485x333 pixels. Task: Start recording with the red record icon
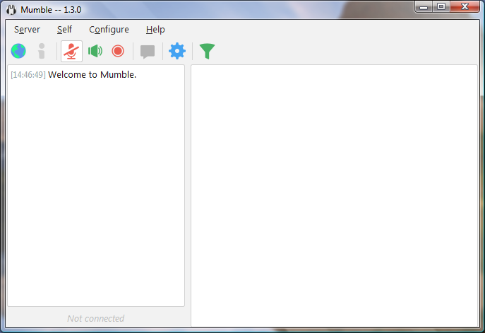[118, 51]
